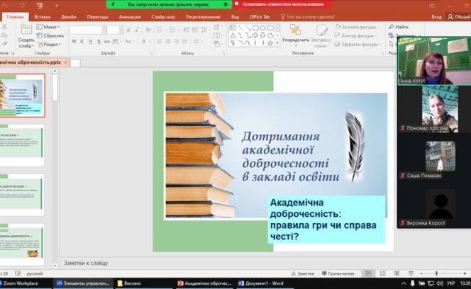The height and width of the screenshot is (289, 471).
Task: Expand the Section (Раздел) dropdown
Action: point(50,44)
